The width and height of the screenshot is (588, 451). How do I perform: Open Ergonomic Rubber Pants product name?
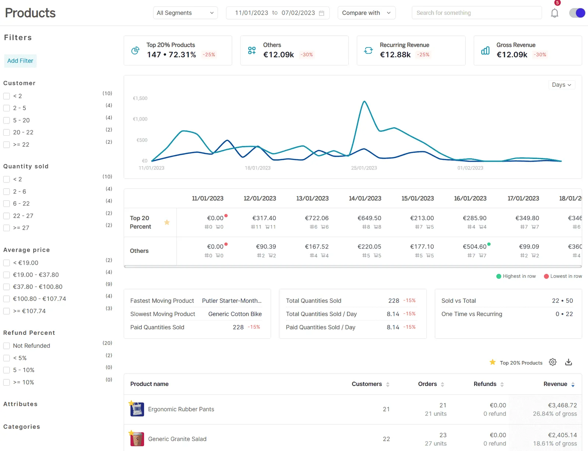181,409
